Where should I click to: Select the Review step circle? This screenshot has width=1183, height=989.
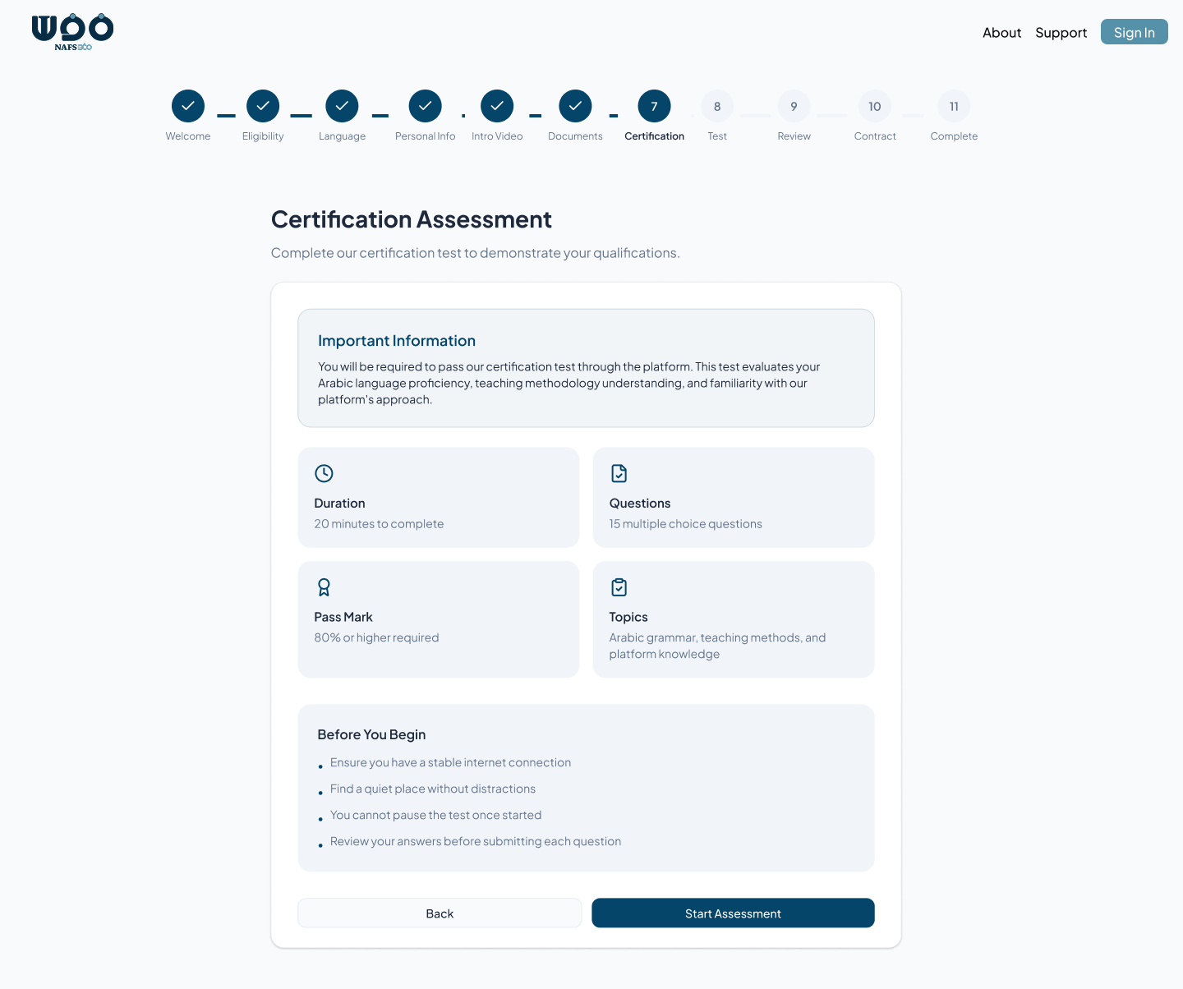click(x=793, y=106)
